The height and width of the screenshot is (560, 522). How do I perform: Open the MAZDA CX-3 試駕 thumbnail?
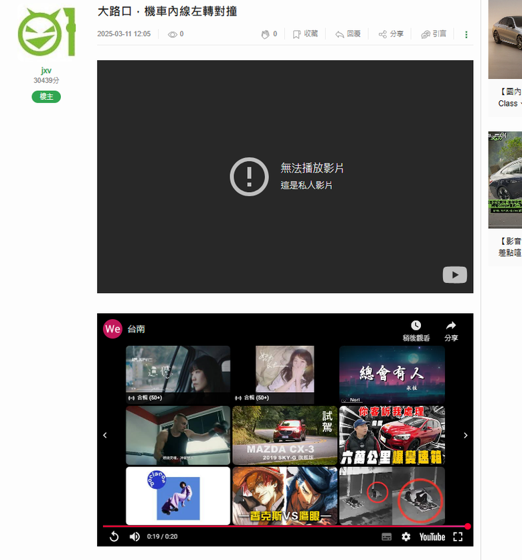click(x=285, y=436)
